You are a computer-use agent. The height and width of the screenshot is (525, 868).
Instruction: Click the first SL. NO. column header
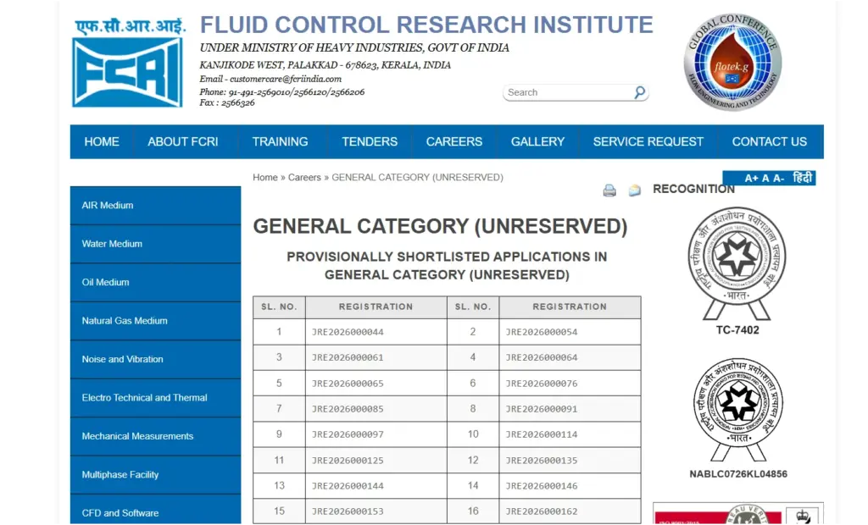[279, 307]
